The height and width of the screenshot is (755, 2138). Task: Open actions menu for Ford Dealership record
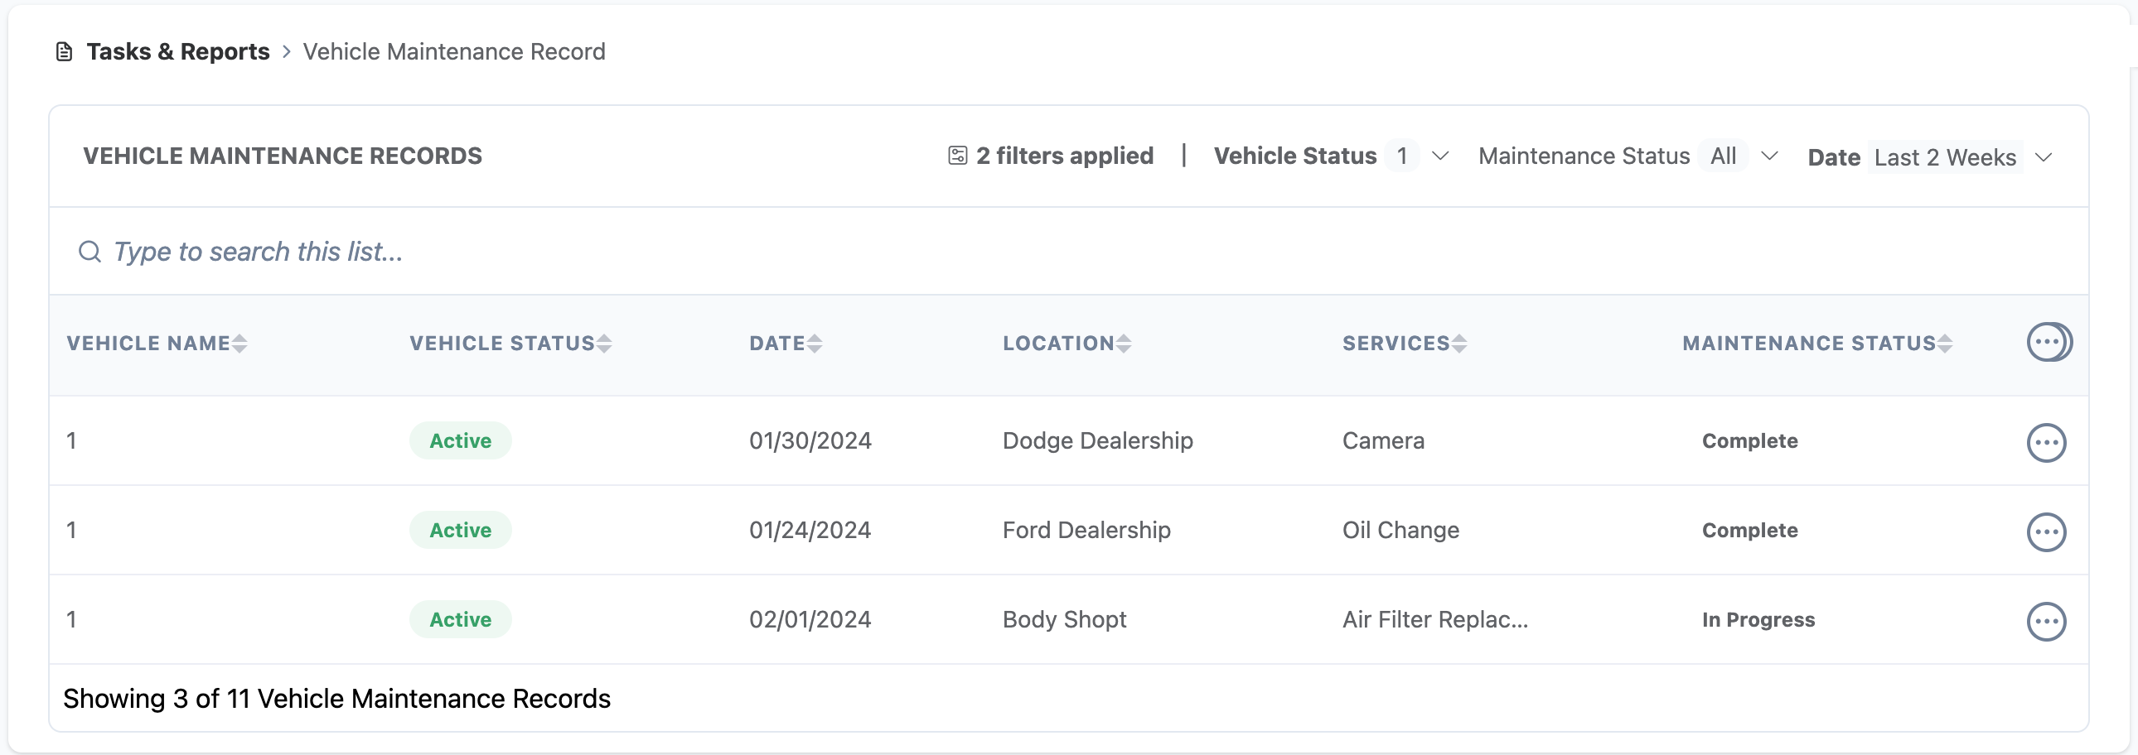coord(2045,532)
